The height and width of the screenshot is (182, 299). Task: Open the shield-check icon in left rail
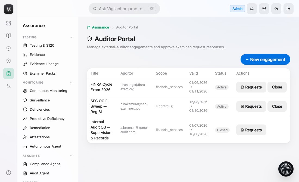click(x=9, y=48)
